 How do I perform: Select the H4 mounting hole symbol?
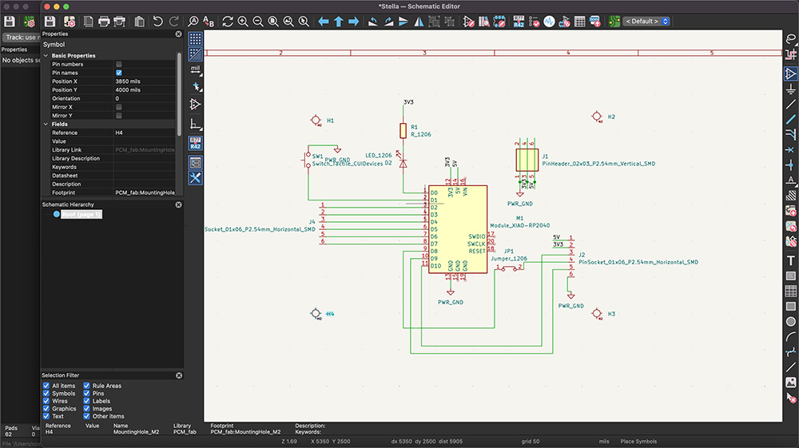pyautogui.click(x=316, y=314)
